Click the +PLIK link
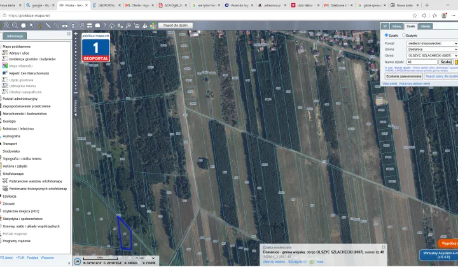 click(x=20, y=257)
